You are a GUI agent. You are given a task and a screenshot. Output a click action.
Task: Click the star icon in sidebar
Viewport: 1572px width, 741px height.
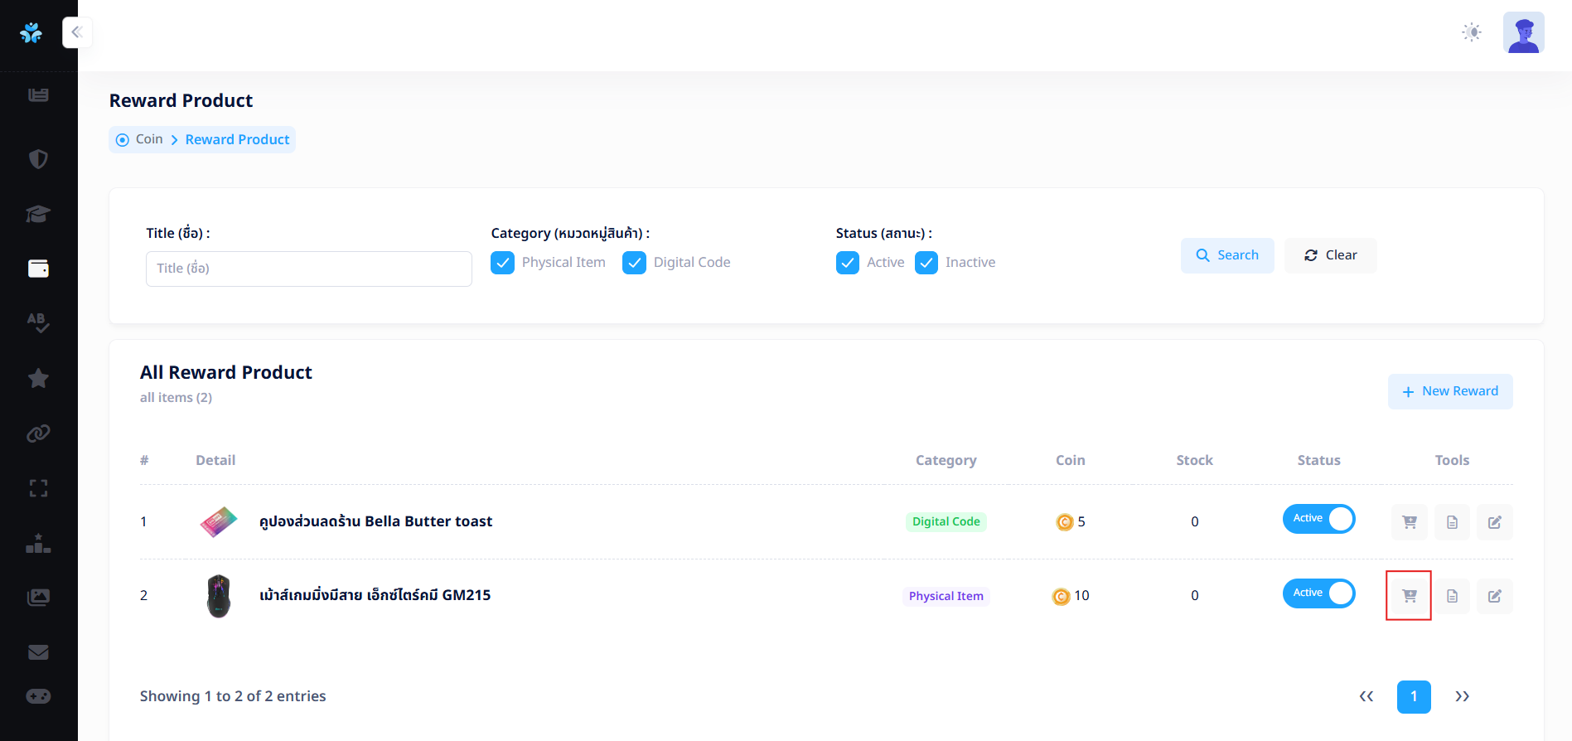[x=38, y=379]
